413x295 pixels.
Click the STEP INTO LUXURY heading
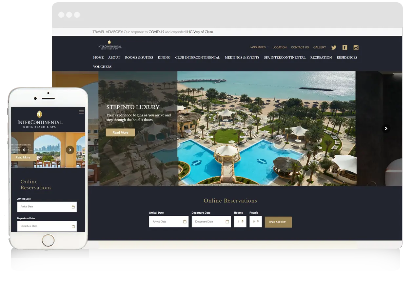(x=133, y=107)
